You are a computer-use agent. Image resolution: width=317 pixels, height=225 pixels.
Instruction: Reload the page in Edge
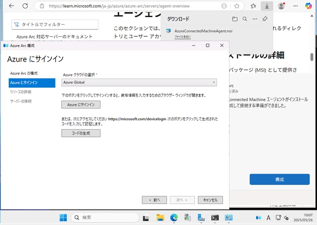point(25,6)
